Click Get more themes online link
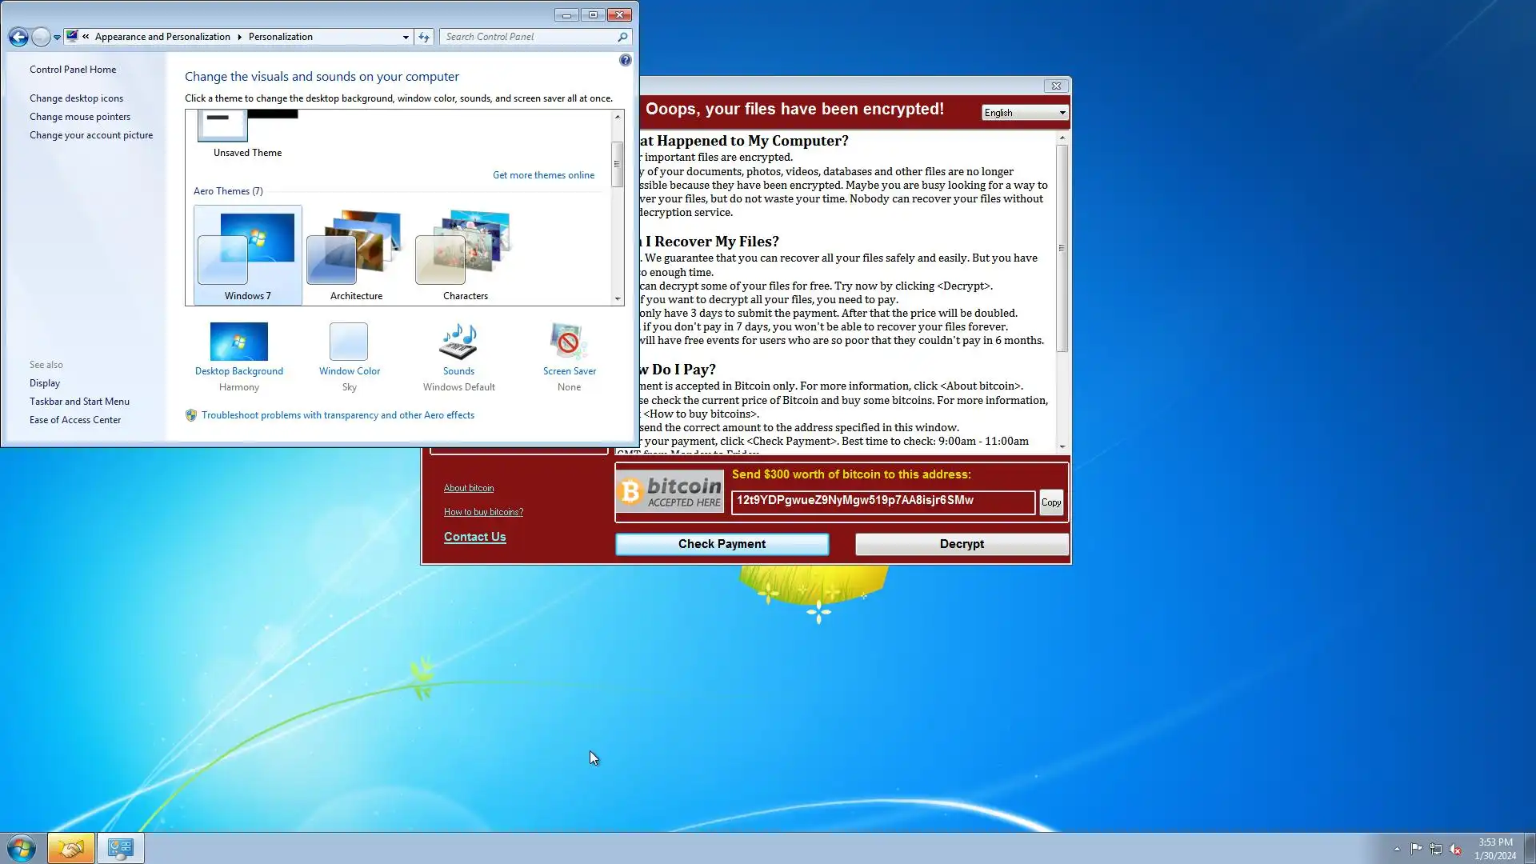The height and width of the screenshot is (864, 1536). click(x=543, y=175)
